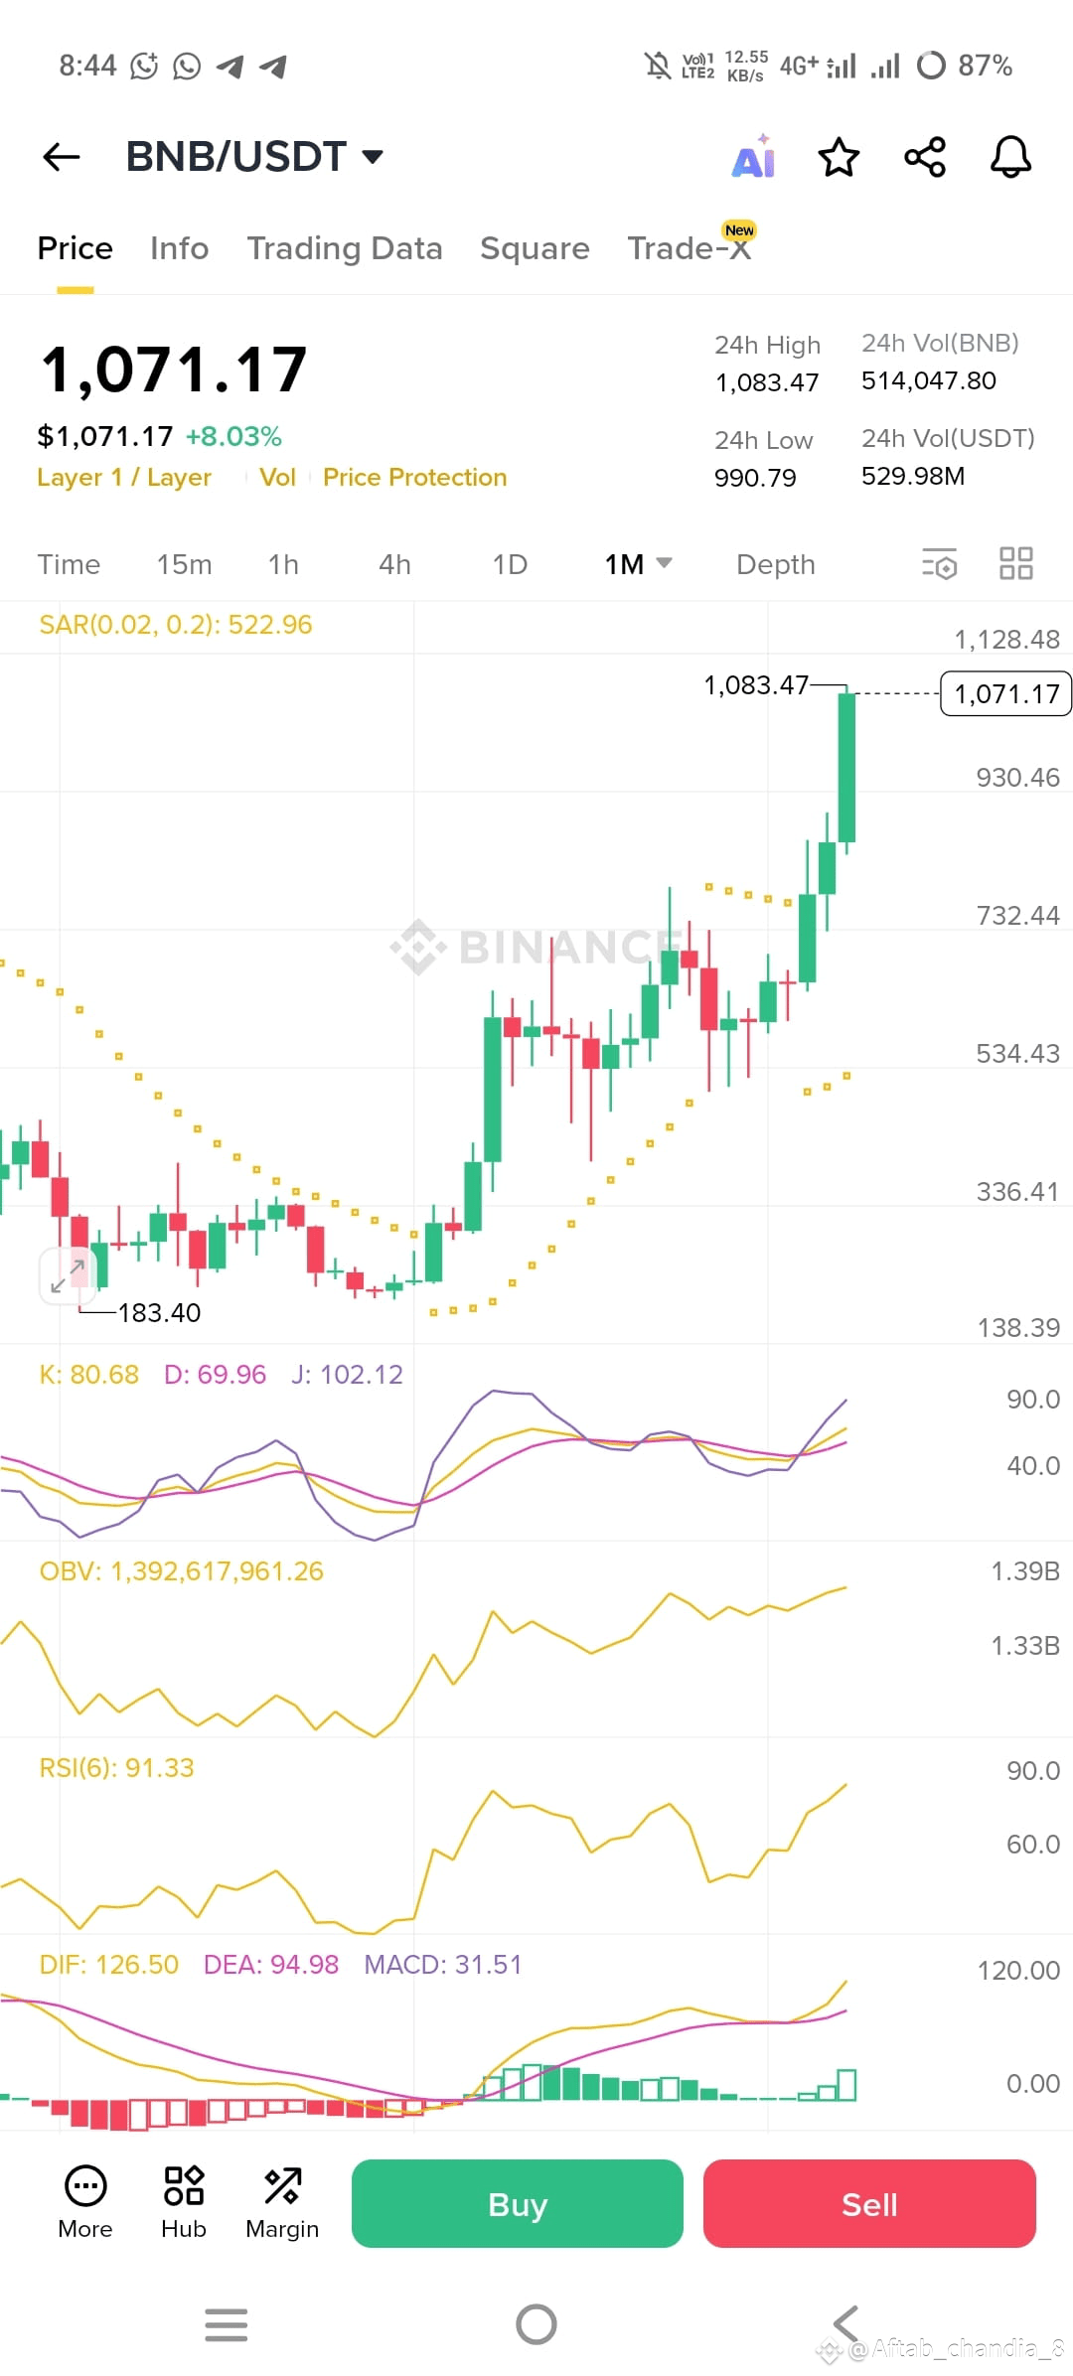Tap the 24h Vol(USDT) 529.98M value

(x=913, y=476)
